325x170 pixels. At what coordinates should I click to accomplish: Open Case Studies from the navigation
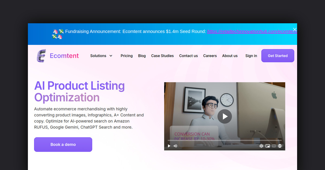pyautogui.click(x=162, y=56)
